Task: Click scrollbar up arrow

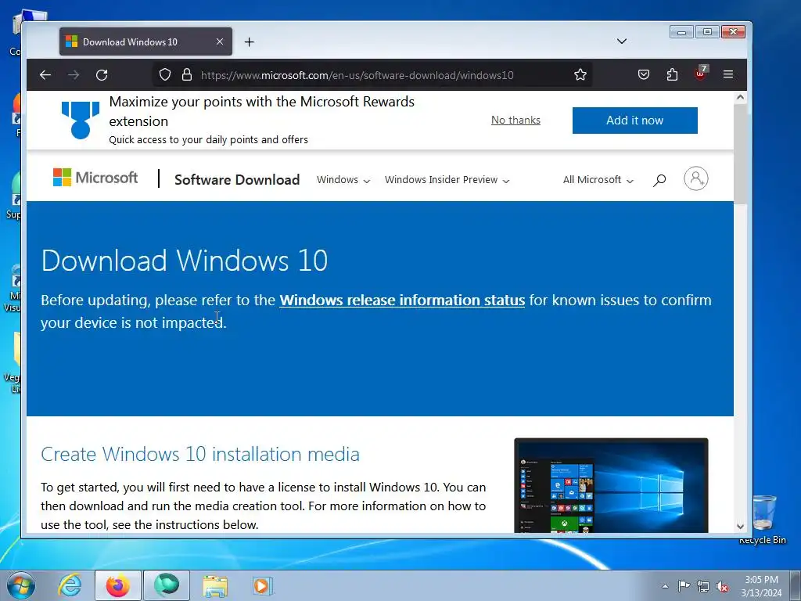Action: (740, 97)
